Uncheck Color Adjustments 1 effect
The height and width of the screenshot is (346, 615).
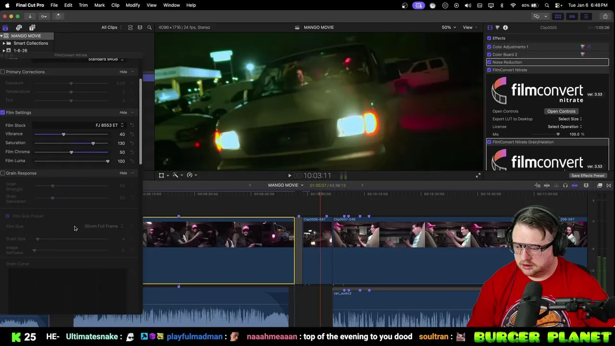point(489,47)
